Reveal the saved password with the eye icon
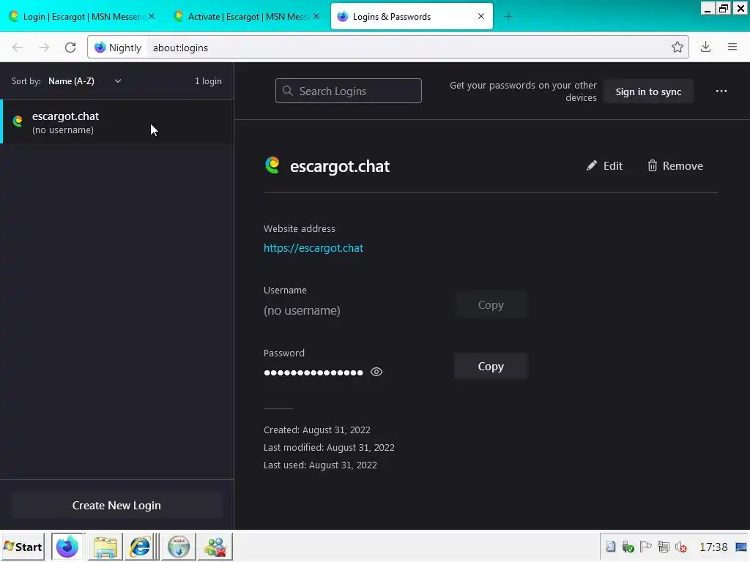This screenshot has height=562, width=750. 376,372
